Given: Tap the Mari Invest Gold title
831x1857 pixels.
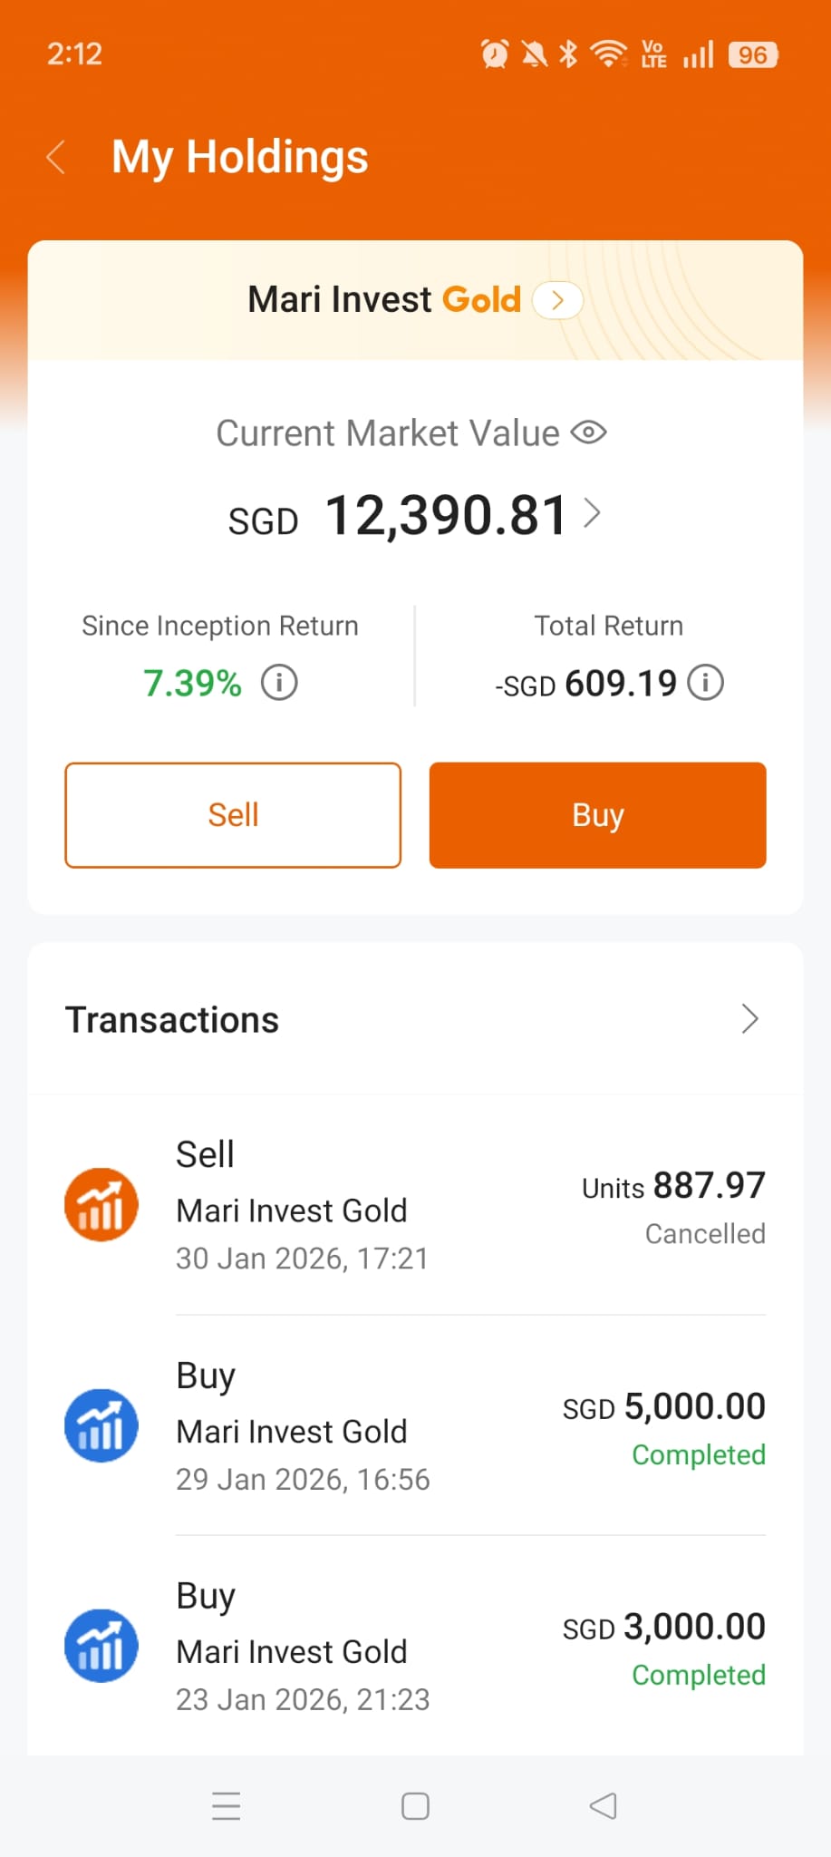Looking at the screenshot, I should [x=384, y=300].
